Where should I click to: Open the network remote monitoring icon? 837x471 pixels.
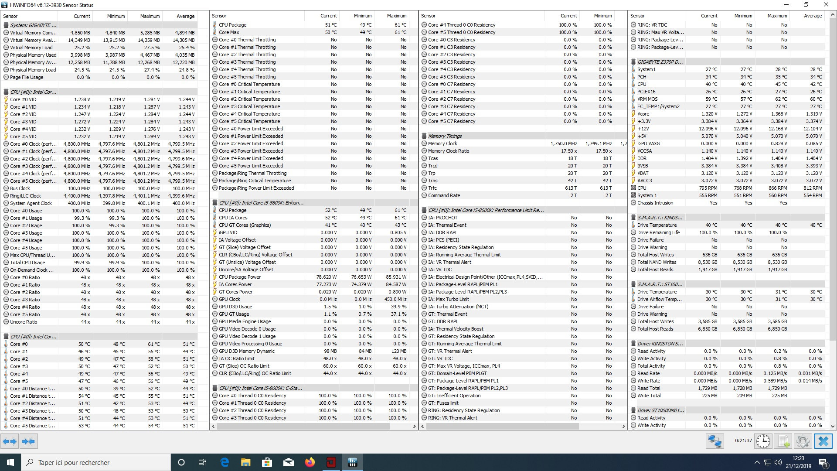pyautogui.click(x=715, y=441)
